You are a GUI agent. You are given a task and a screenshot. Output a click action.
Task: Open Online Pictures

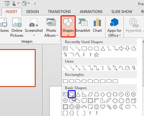(x=17, y=27)
